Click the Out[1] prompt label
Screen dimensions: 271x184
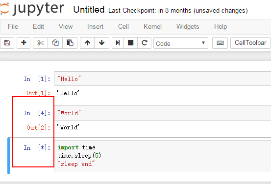[38, 93]
